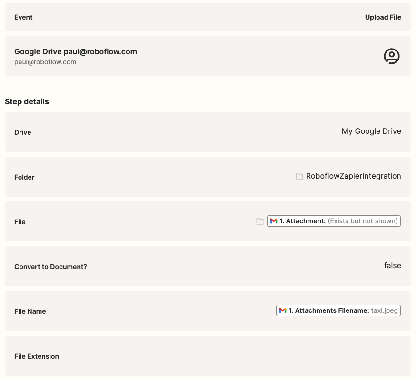This screenshot has height=380, width=417.
Task: Click the folder icon beside RoboflowZapierIntegration
Action: coord(299,176)
